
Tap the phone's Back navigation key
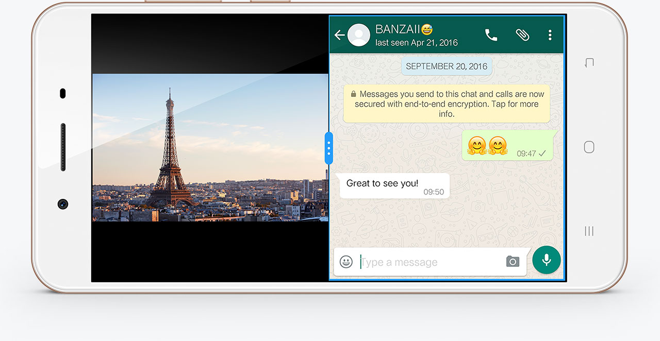click(x=589, y=63)
